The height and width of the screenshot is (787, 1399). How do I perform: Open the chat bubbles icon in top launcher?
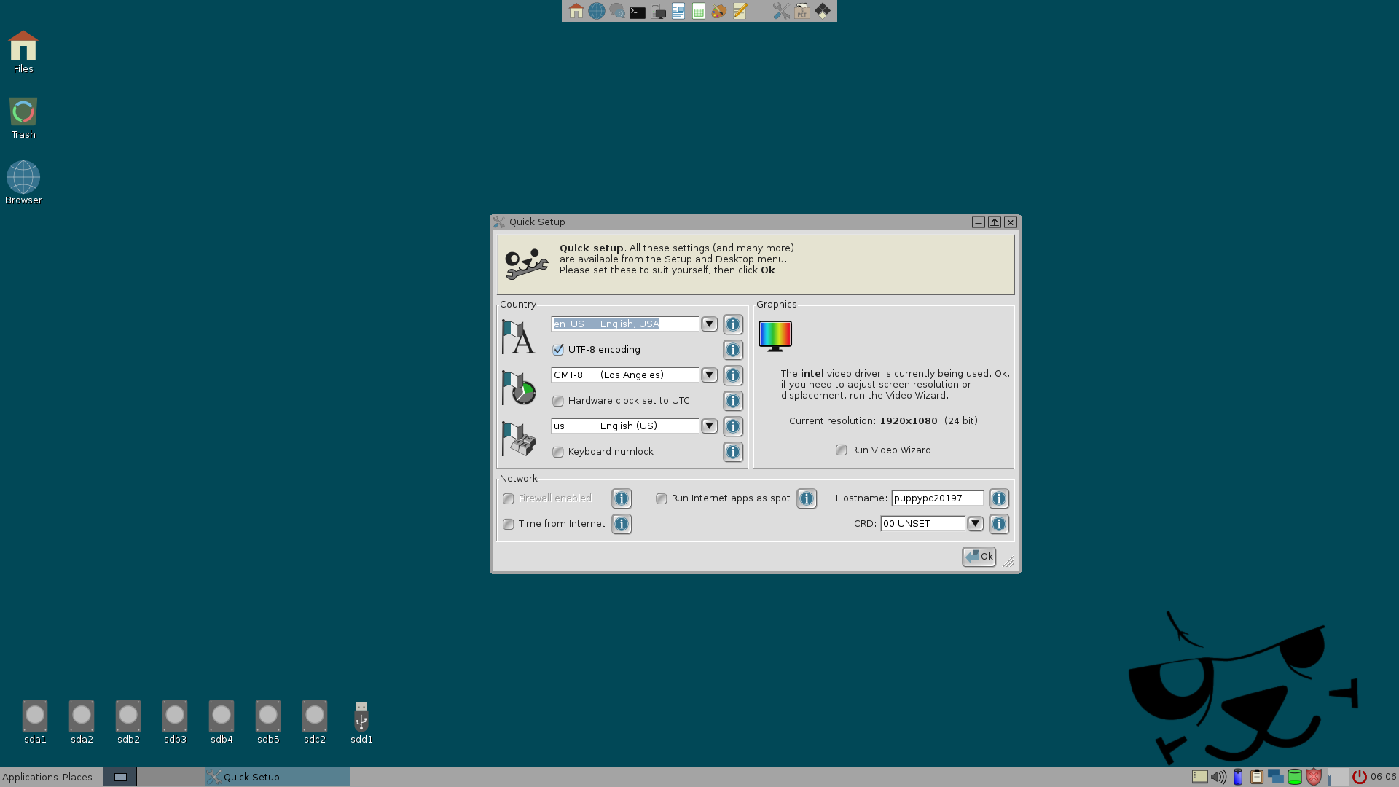pos(617,11)
